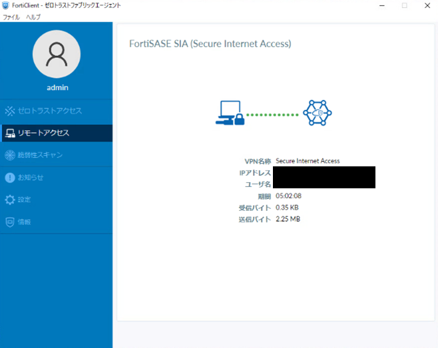
Task: Click the sent bytes value 2.25 MB
Action: (x=288, y=219)
